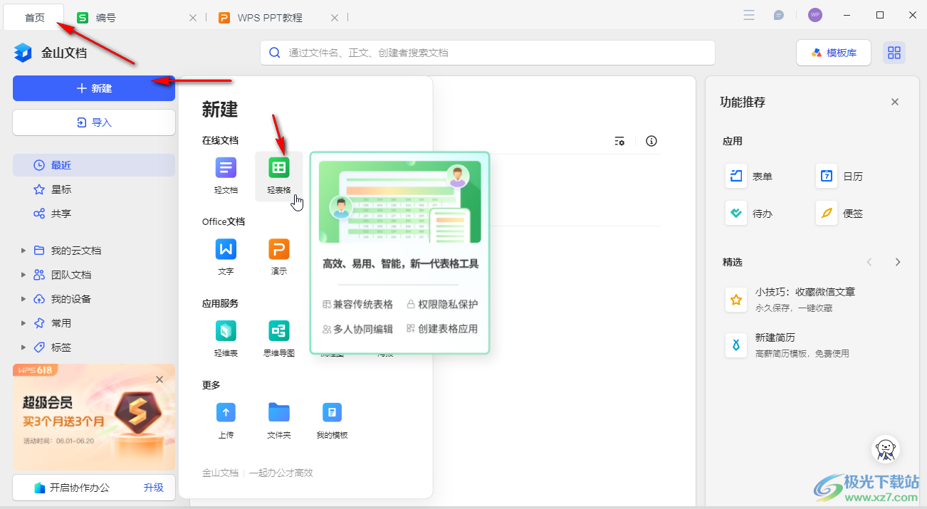Click 开启协作办公 button
The width and height of the screenshot is (927, 509).
(x=72, y=488)
